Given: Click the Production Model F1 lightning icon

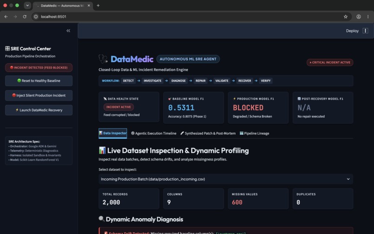Looking at the screenshot, I should click(x=234, y=98).
